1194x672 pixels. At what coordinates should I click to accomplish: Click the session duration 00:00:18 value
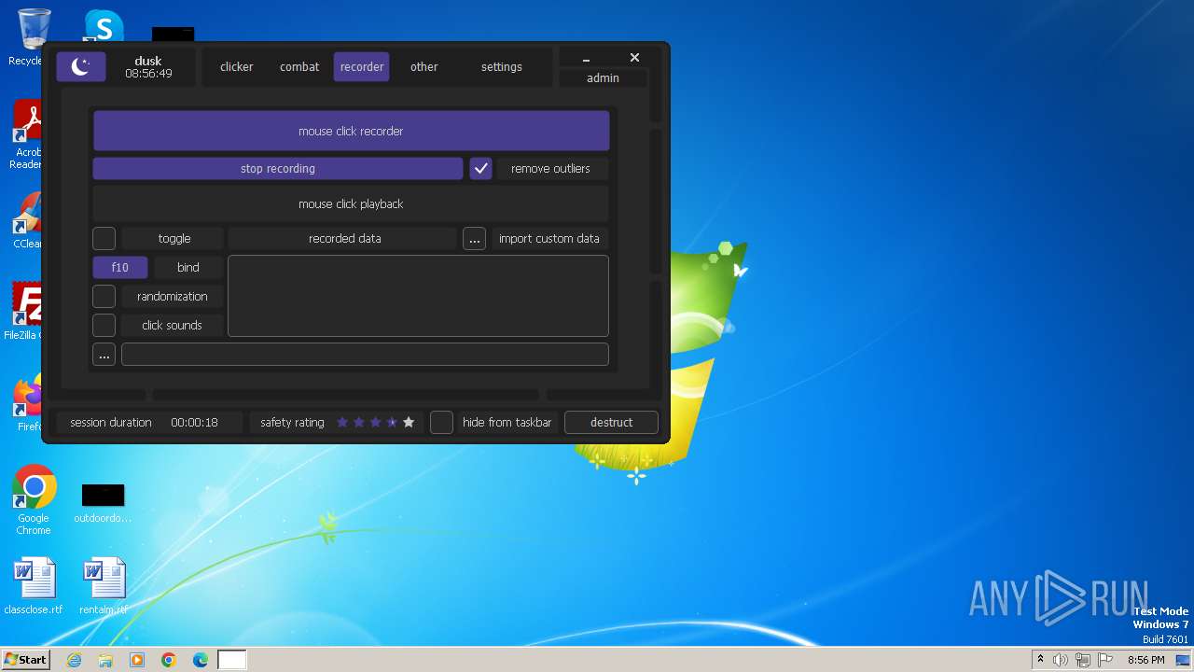click(x=194, y=423)
